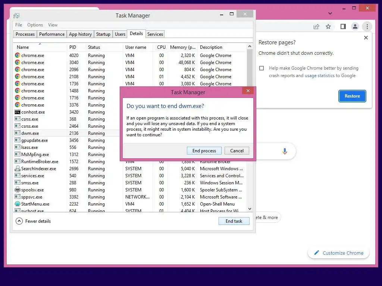Start voice search with the microphone icon
This screenshot has width=382, height=286.
tap(285, 151)
